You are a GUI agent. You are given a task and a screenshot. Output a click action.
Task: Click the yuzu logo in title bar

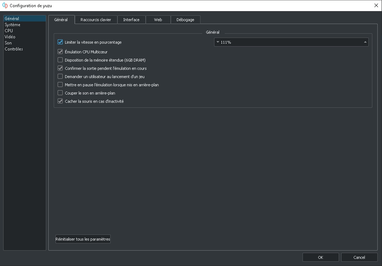(x=5, y=5)
